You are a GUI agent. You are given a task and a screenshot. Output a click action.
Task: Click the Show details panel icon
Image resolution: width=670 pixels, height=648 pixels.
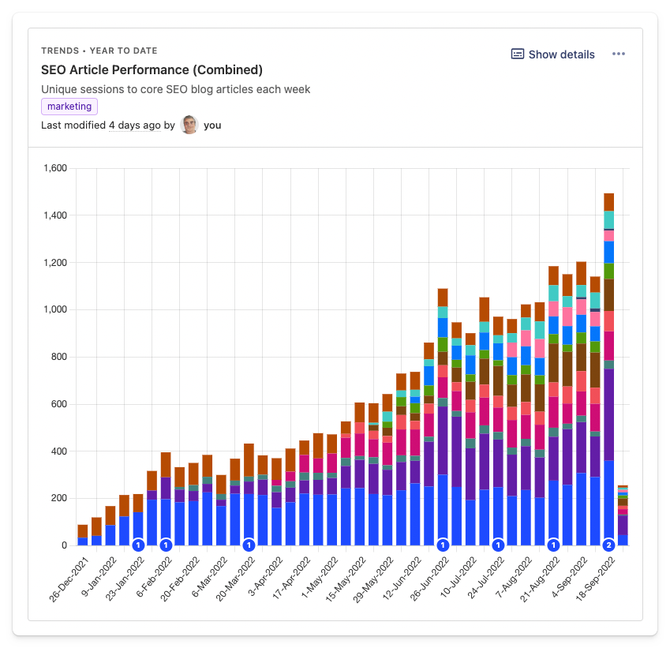[x=517, y=54]
